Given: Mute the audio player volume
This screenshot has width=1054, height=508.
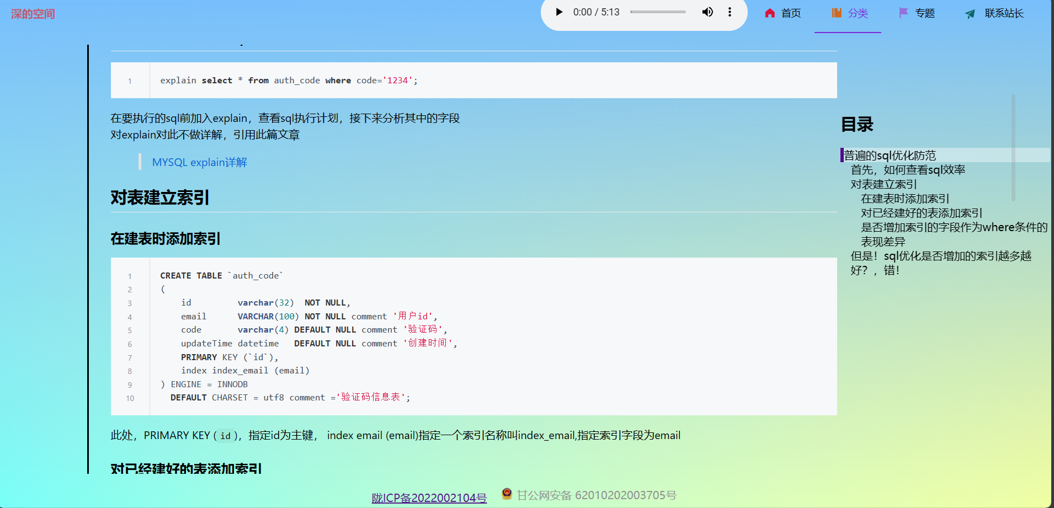Looking at the screenshot, I should point(707,12).
